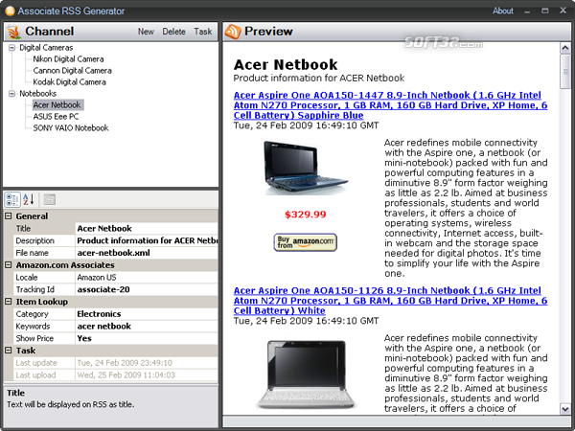The width and height of the screenshot is (575, 431).
Task: Collapse the Item Lookup property section
Action: (x=8, y=302)
